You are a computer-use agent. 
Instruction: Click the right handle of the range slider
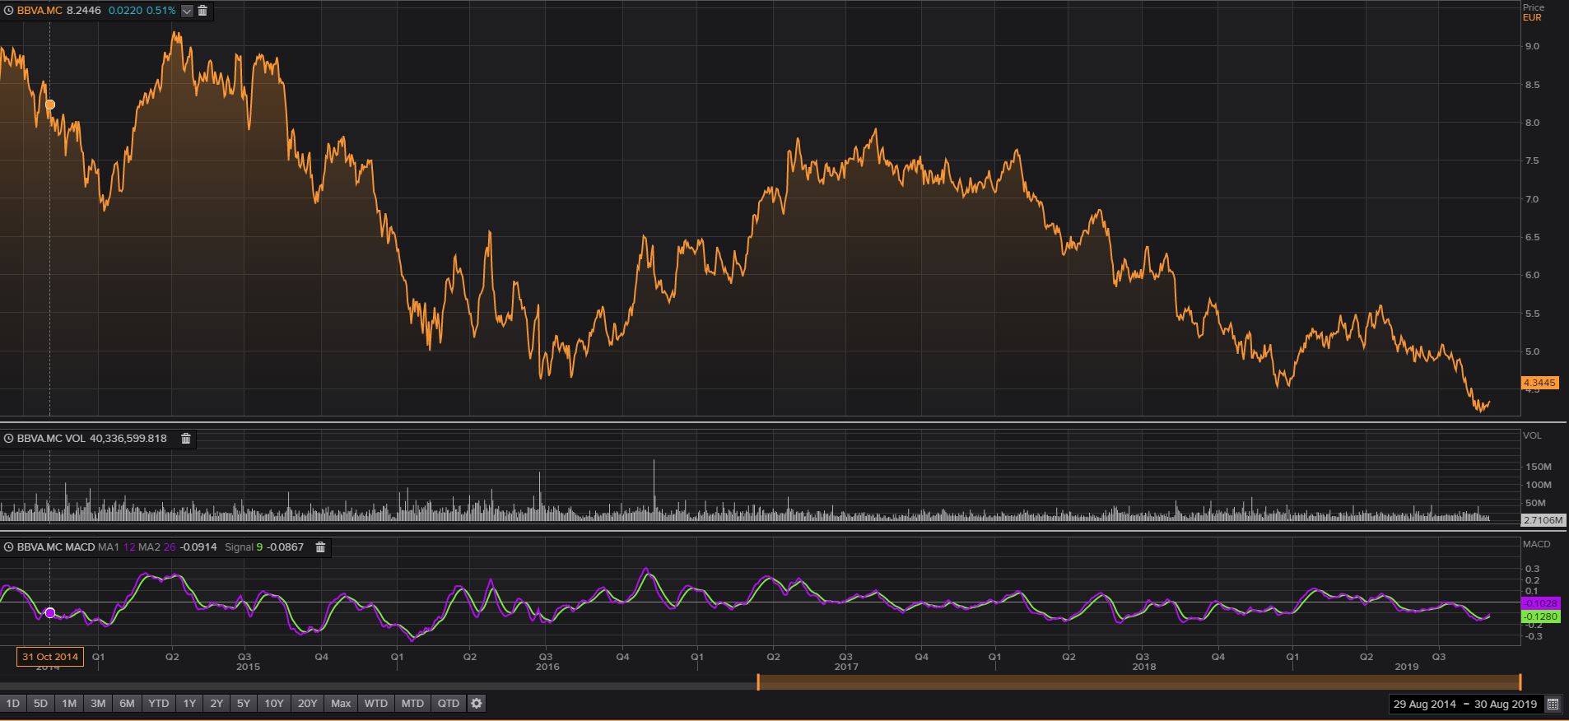pos(1520,681)
